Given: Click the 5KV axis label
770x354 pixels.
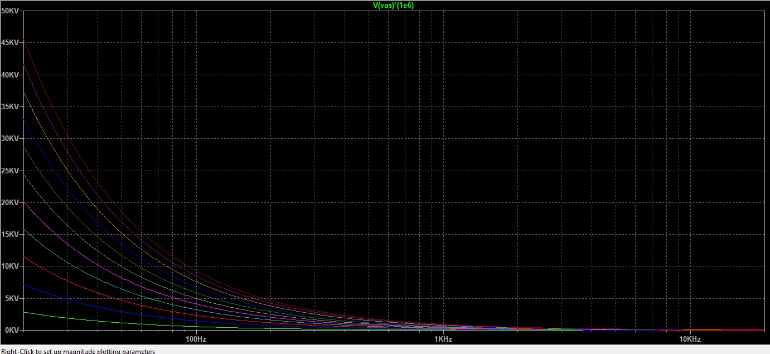Looking at the screenshot, I should (x=12, y=298).
